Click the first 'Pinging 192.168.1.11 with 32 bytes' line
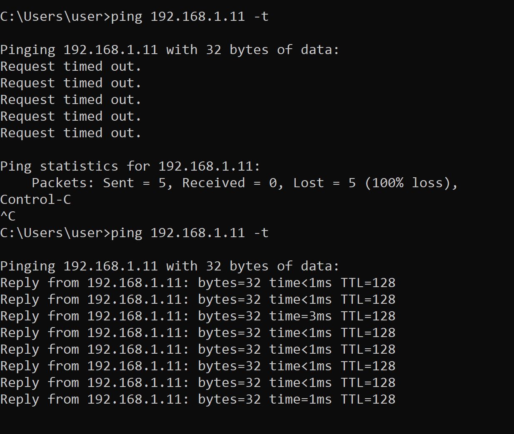The image size is (514, 434). 170,50
